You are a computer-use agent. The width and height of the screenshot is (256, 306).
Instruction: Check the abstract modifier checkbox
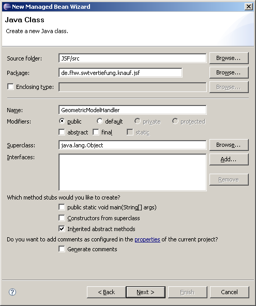click(62, 132)
